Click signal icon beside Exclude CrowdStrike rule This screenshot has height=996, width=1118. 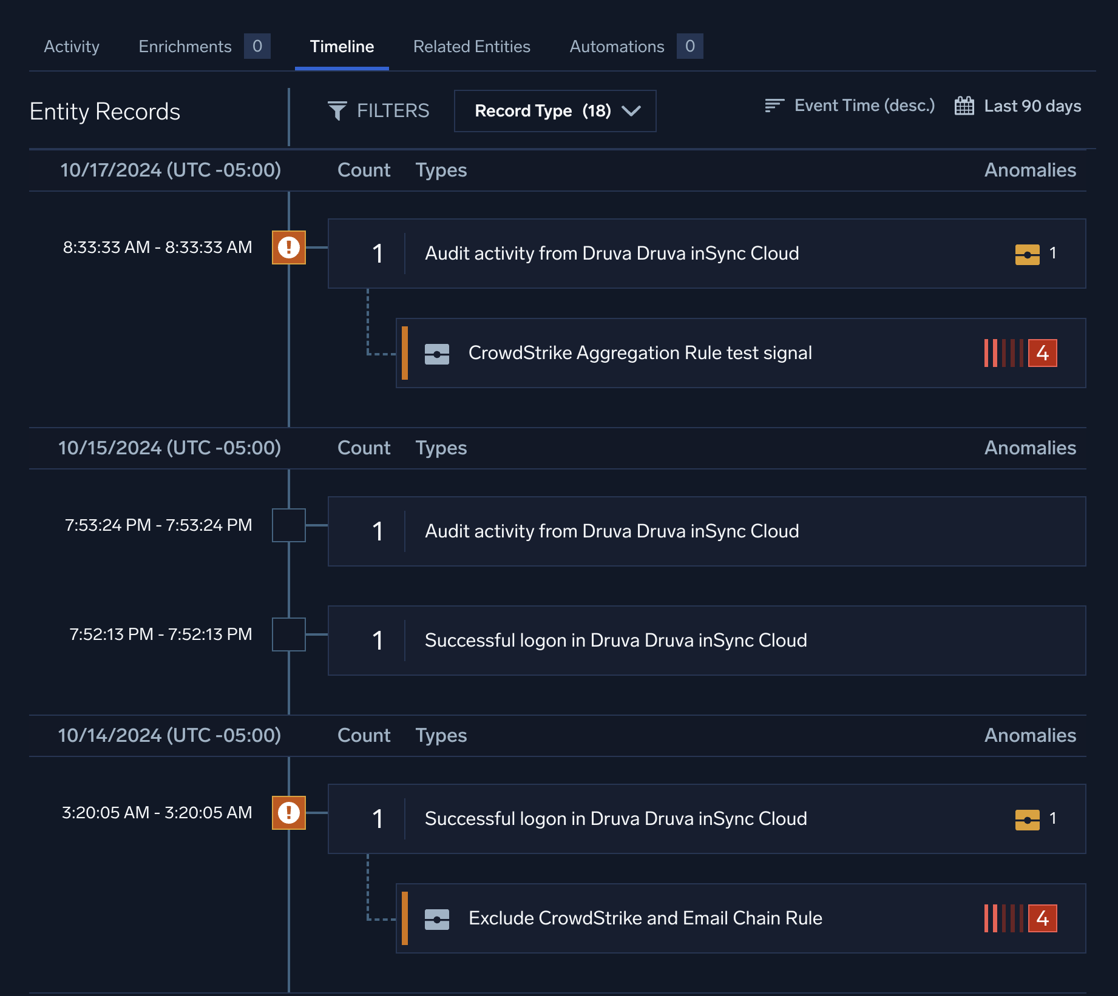pyautogui.click(x=436, y=919)
